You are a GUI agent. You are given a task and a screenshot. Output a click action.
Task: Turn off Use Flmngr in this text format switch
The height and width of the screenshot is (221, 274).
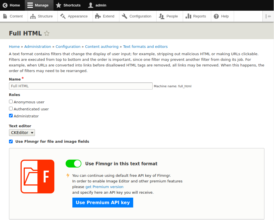tap(73, 164)
